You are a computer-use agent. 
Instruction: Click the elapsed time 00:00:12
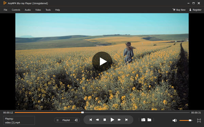8,113
